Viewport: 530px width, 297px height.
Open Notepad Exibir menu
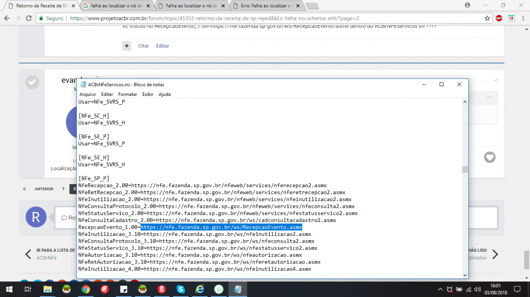tap(148, 94)
